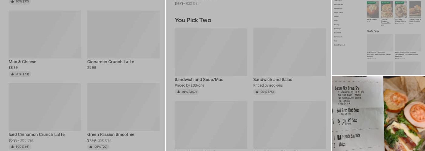View the Chipotle Chicken Avocado Melt photo

[x=387, y=10]
